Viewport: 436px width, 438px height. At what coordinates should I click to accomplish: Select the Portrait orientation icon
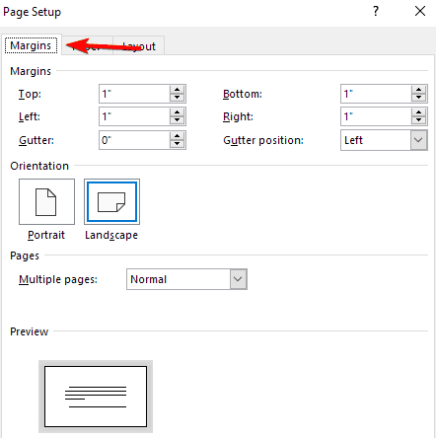click(x=46, y=201)
